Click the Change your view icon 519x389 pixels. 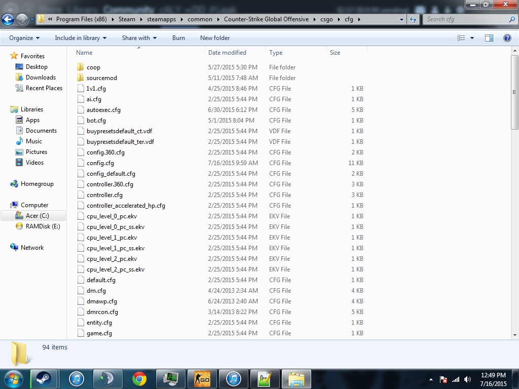[461, 38]
